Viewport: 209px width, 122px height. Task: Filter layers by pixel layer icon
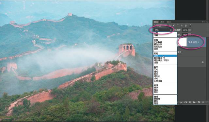tap(170, 25)
